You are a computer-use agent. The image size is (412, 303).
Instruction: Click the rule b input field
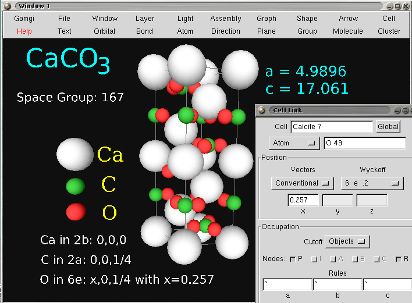(x=338, y=284)
